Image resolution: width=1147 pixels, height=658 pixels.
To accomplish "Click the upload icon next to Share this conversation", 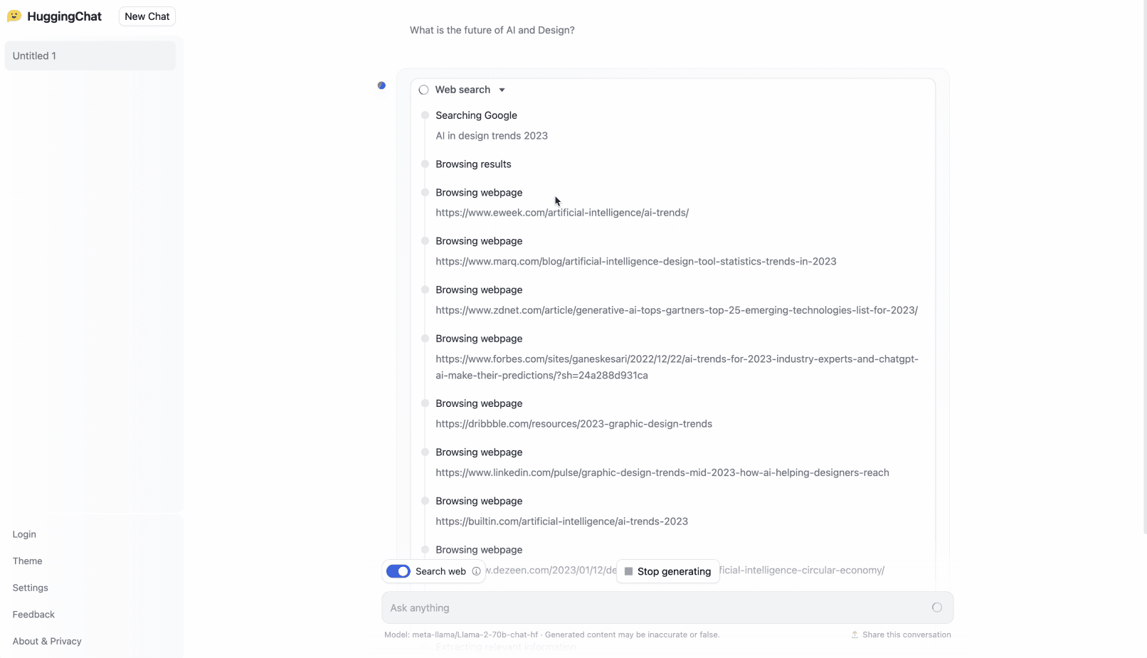I will pyautogui.click(x=854, y=635).
